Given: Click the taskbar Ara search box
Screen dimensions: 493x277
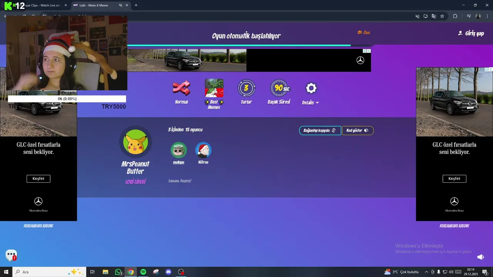Looking at the screenshot, I should 49,272.
